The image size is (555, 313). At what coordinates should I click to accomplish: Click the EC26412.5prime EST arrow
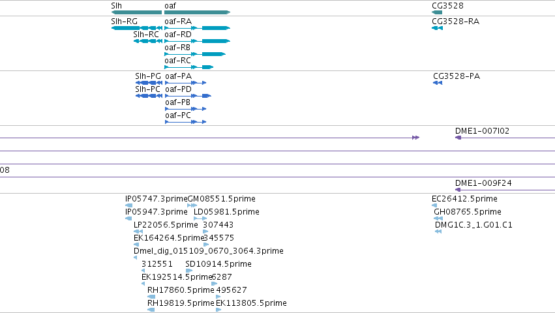(434, 205)
